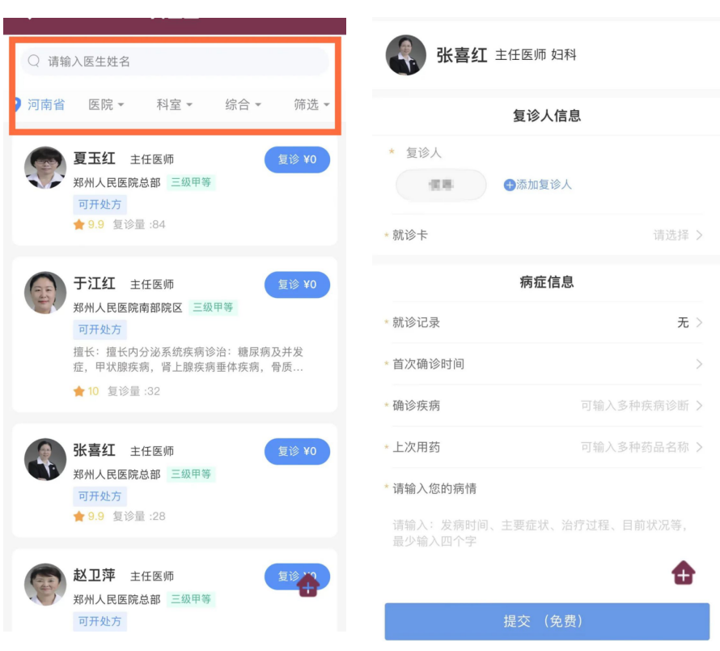
Task: Click the star rating icon for 于江红
Action: coord(79,391)
